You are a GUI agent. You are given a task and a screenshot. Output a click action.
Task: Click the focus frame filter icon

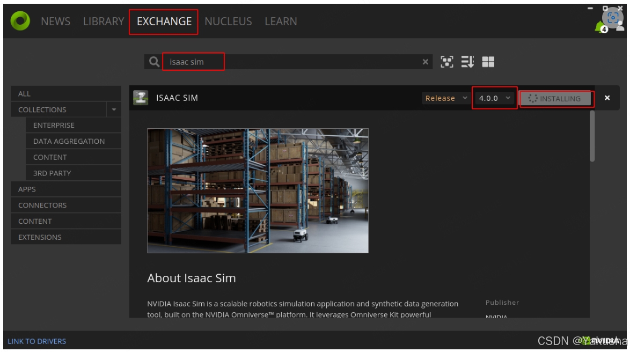(447, 62)
